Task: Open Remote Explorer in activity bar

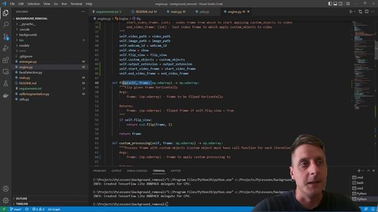Action: (5, 72)
